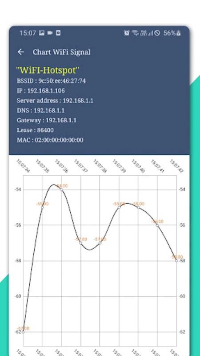Tap the WiFi status bar icon
This screenshot has width=200, height=356.
click(x=135, y=33)
